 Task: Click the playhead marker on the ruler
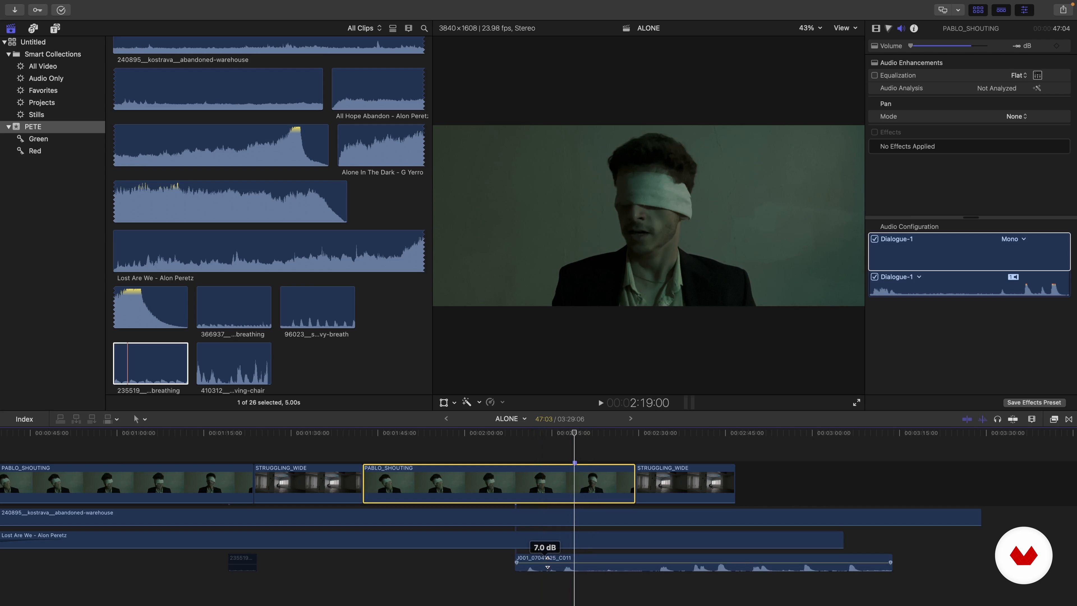pyautogui.click(x=574, y=433)
